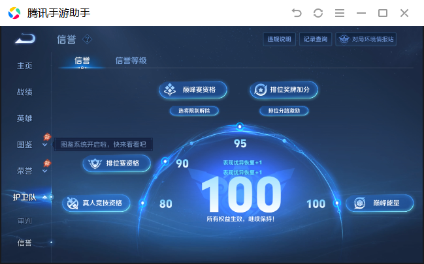Select 信誉 sub-item in the sidebar

pyautogui.click(x=25, y=242)
